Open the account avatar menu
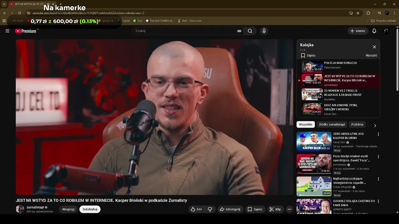Viewport: 399px width, 224px height. (x=386, y=31)
